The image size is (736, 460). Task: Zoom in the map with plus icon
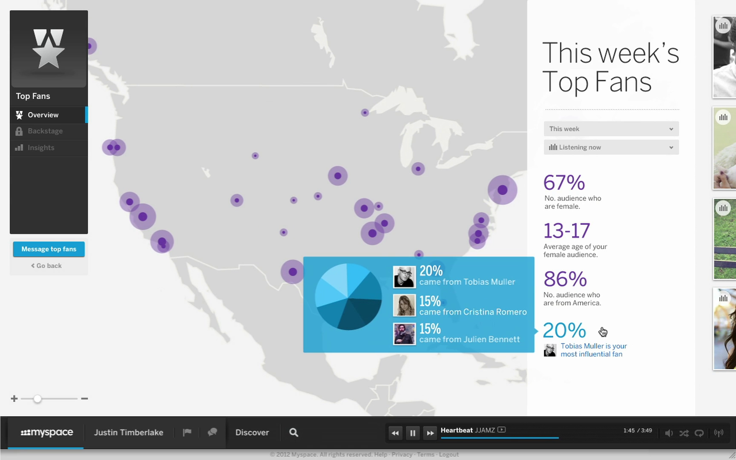point(14,399)
